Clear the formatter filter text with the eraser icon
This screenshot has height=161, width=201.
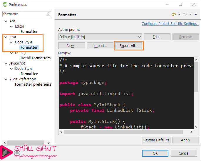[48, 14]
